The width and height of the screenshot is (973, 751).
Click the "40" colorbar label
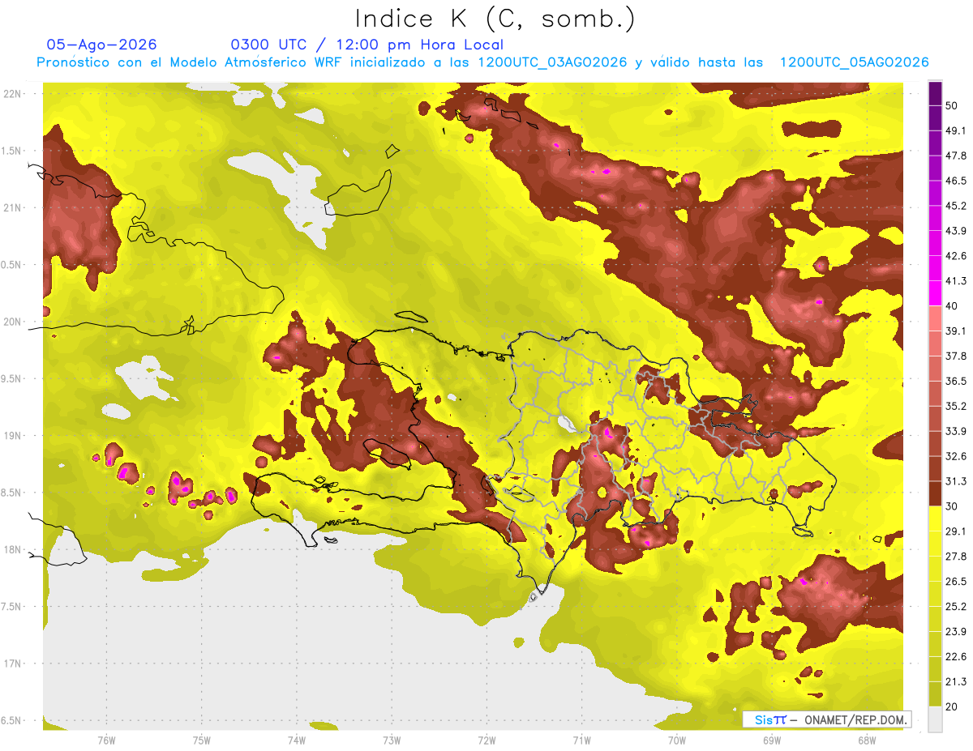[x=952, y=306]
